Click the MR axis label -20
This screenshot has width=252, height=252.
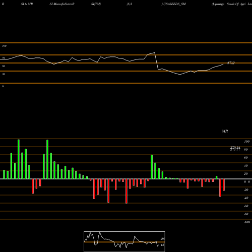click(x=246, y=190)
